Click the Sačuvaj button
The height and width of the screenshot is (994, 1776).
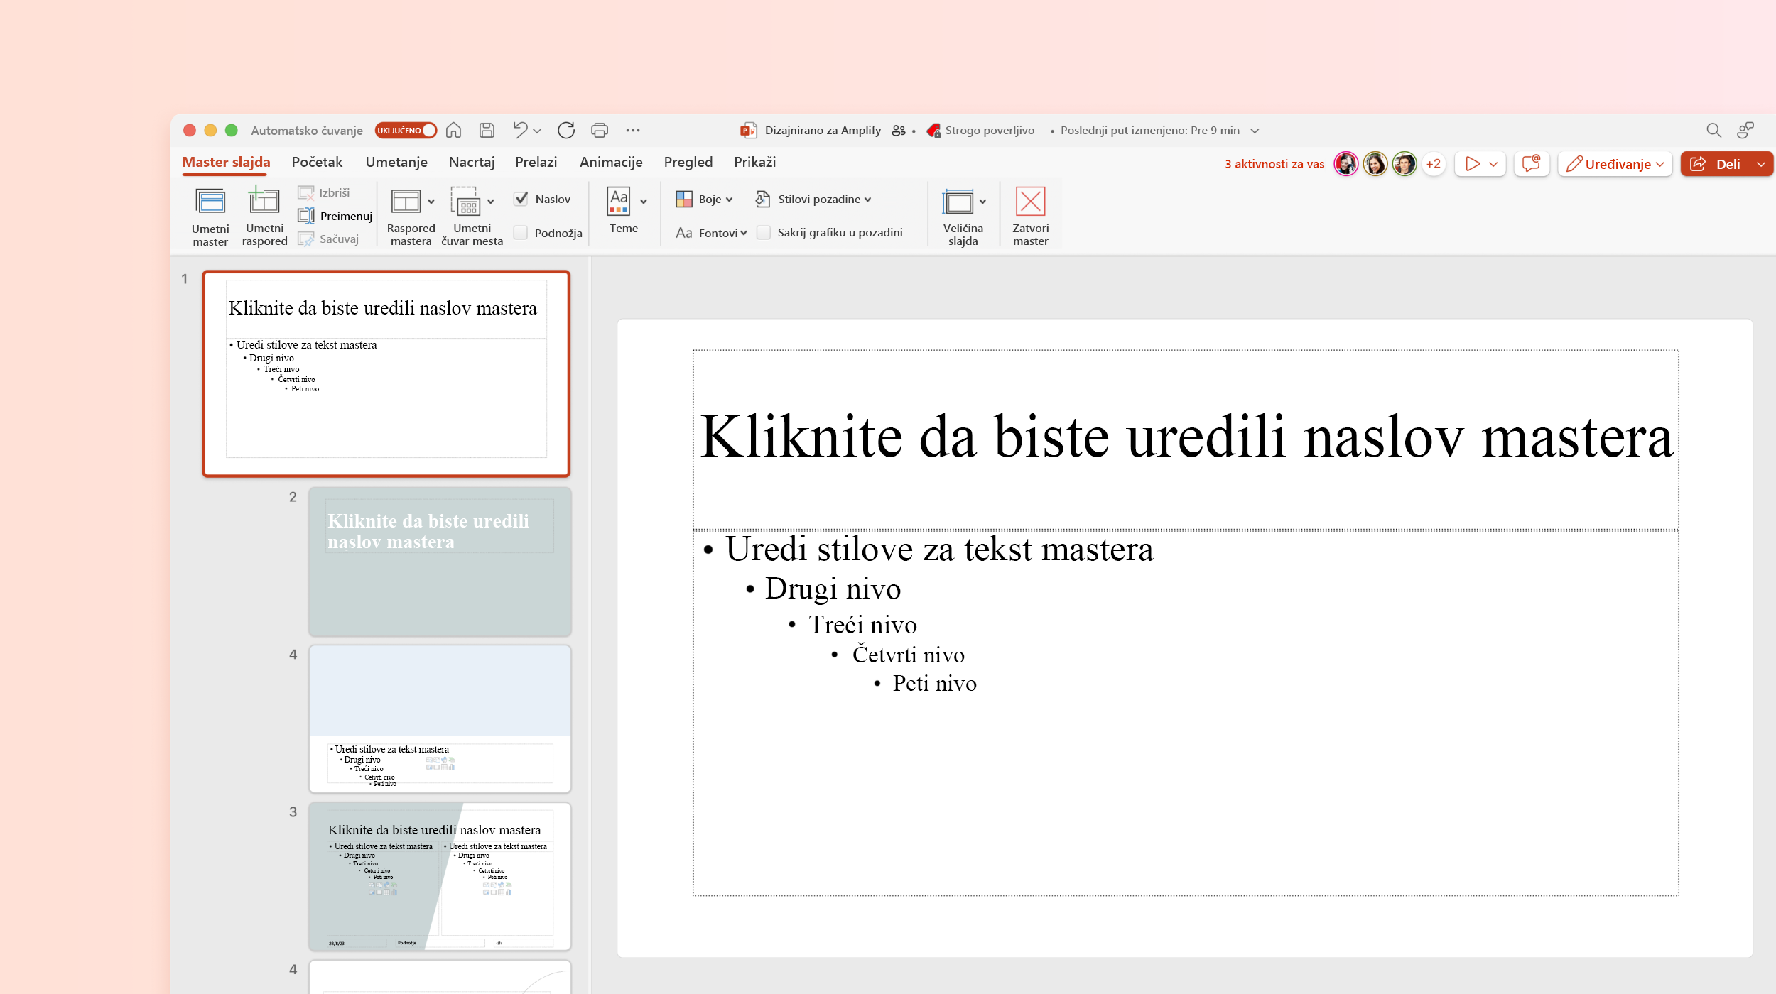pos(328,239)
